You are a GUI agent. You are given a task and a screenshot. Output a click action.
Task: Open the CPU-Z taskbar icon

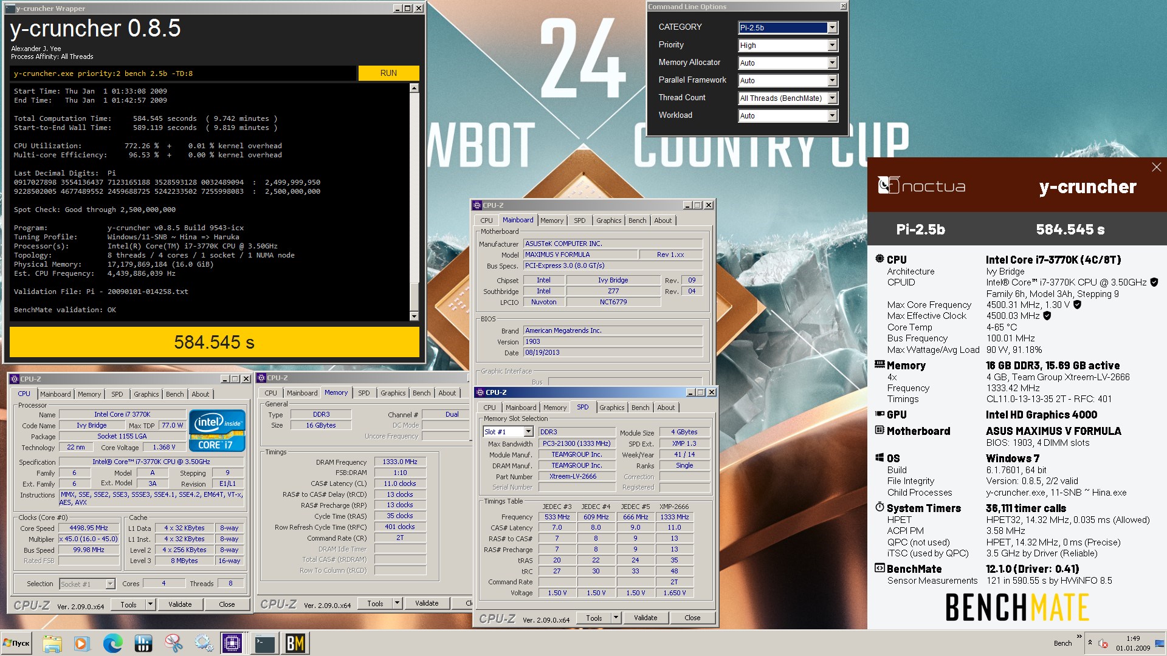click(x=232, y=643)
